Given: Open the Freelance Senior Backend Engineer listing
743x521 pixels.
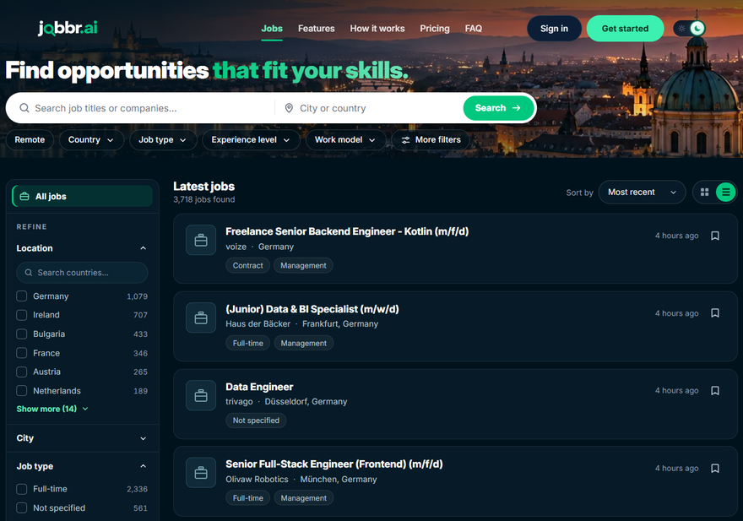Looking at the screenshot, I should (347, 231).
